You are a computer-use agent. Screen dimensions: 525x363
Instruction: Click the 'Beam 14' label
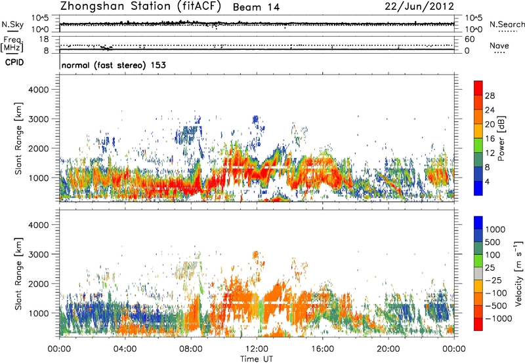pos(256,7)
